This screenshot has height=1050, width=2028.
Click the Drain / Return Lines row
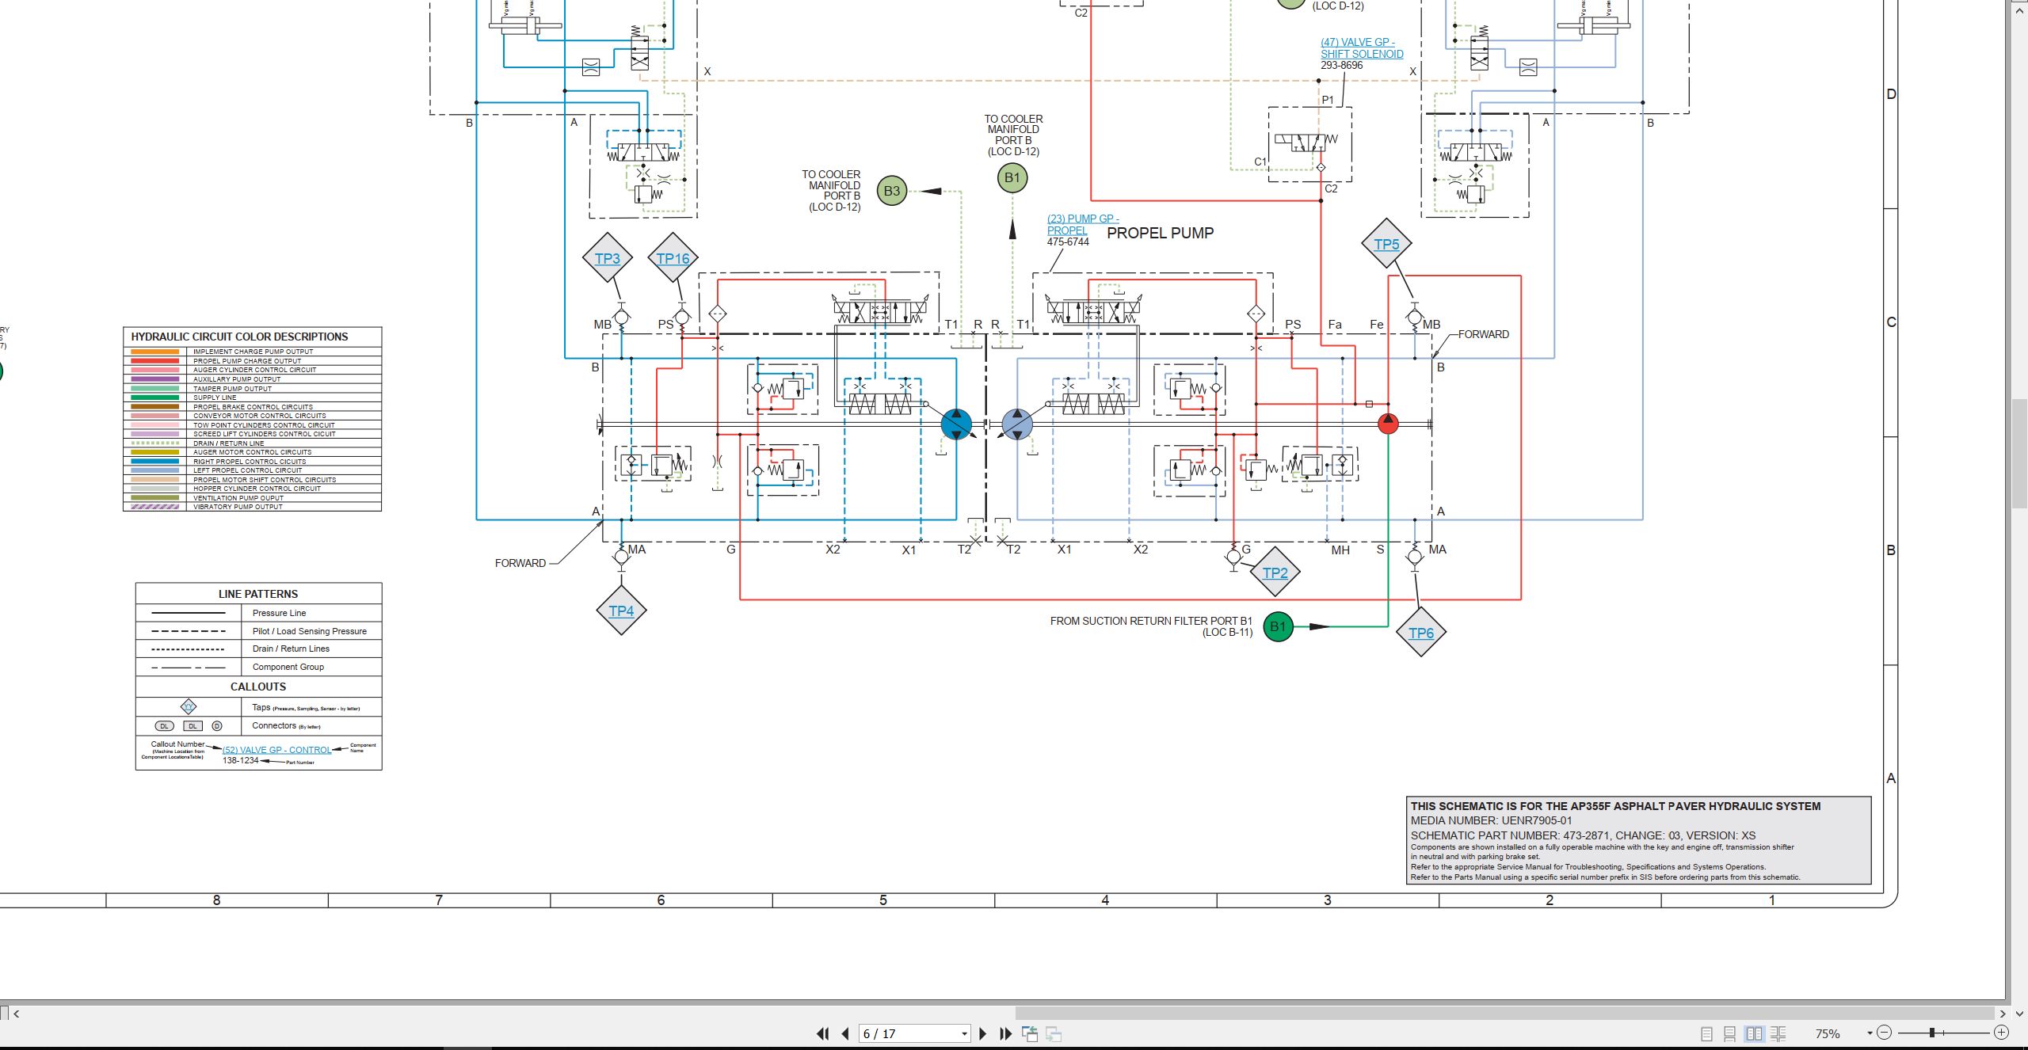coord(258,649)
